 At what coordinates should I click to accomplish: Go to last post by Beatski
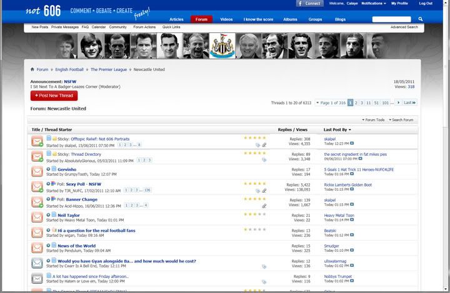pos(352,235)
